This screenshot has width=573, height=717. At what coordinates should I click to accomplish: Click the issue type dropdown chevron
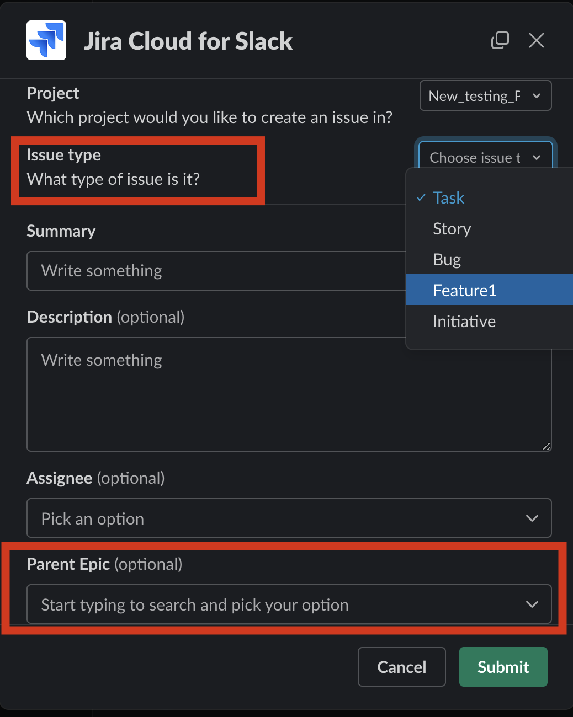536,158
